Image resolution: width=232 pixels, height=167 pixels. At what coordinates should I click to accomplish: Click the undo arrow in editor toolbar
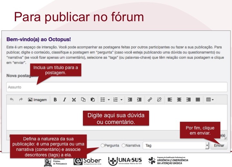(x=12, y=100)
